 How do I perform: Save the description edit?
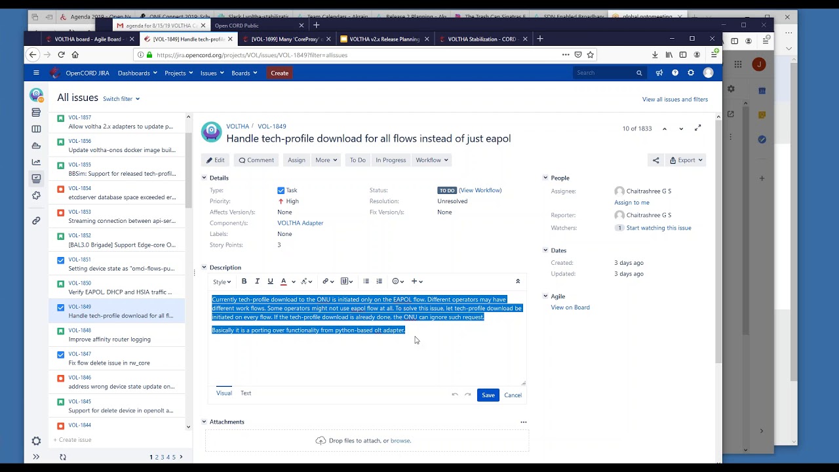[x=488, y=395]
